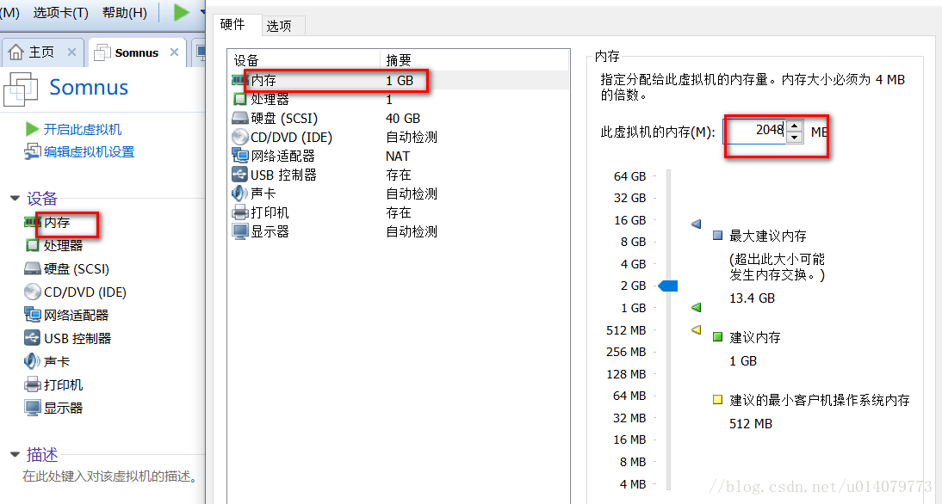Click the 4 GB label on memory scale

pyautogui.click(x=633, y=264)
